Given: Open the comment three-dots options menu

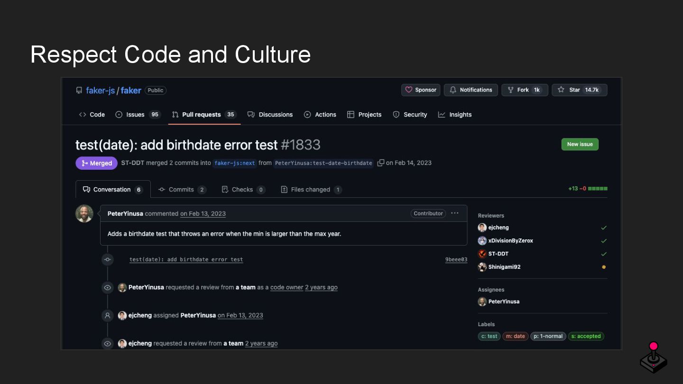Looking at the screenshot, I should (455, 213).
